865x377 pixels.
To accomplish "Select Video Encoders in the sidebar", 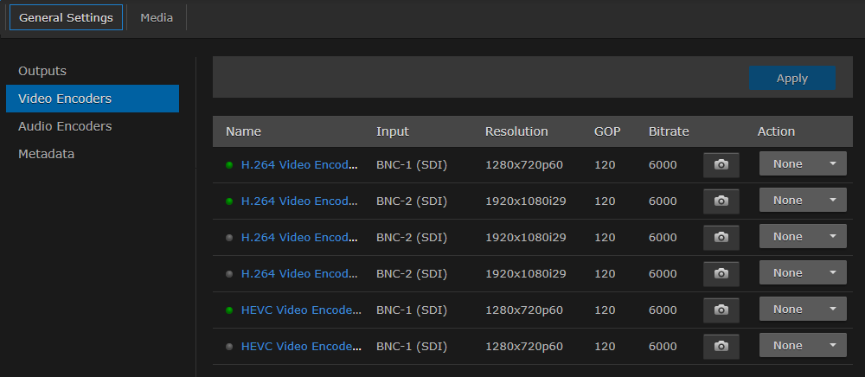I will (65, 99).
